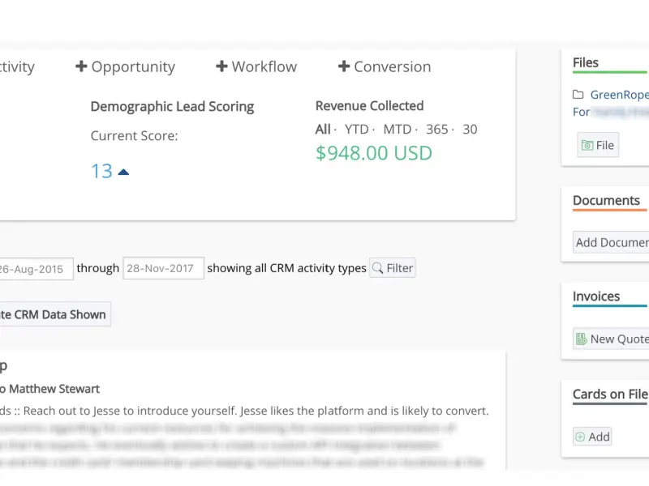Image resolution: width=649 pixels, height=486 pixels.
Task: Add a new Conversion
Action: tap(385, 66)
